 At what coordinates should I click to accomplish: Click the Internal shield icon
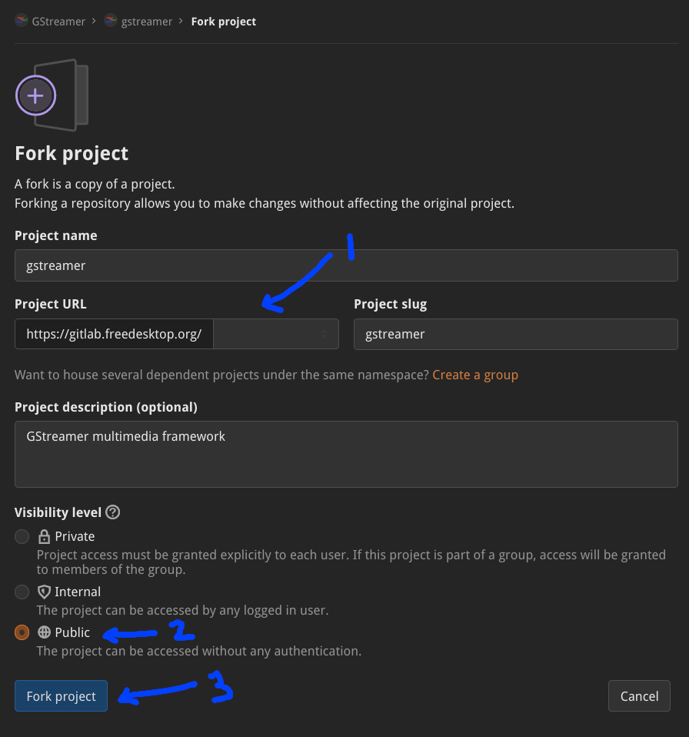coord(44,592)
